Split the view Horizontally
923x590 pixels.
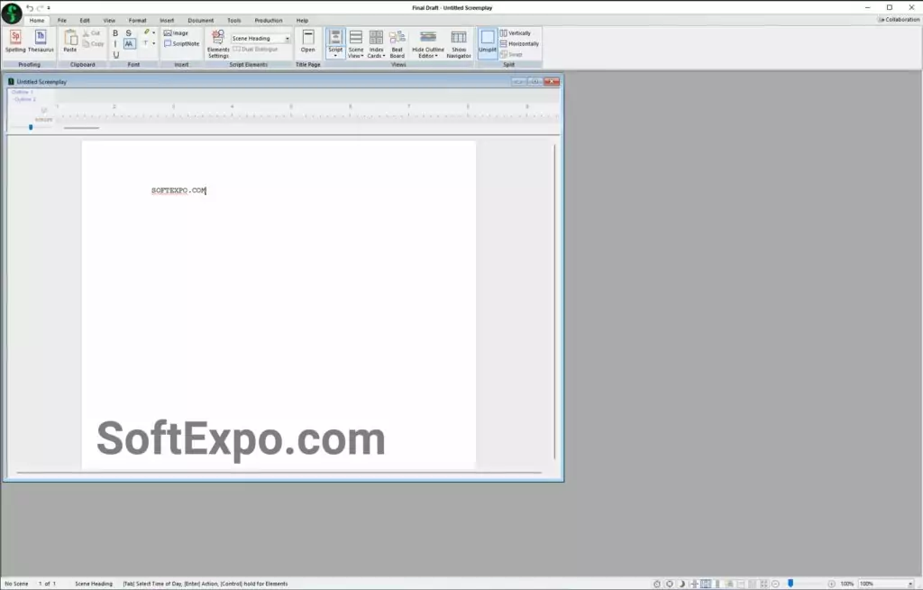pos(519,43)
